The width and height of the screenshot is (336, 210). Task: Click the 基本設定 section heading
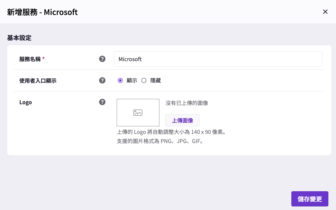[x=19, y=38]
